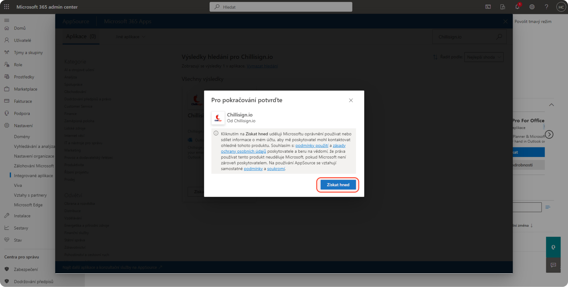Open Jiné aplikace dropdown
Viewport: 568px width, 287px height.
click(x=130, y=37)
